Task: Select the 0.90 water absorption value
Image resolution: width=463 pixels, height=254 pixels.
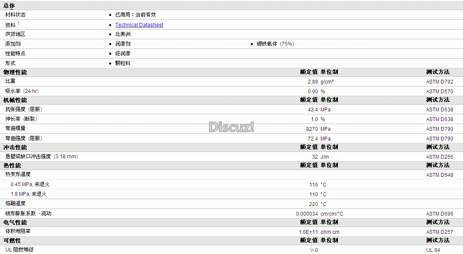Action: tap(313, 92)
